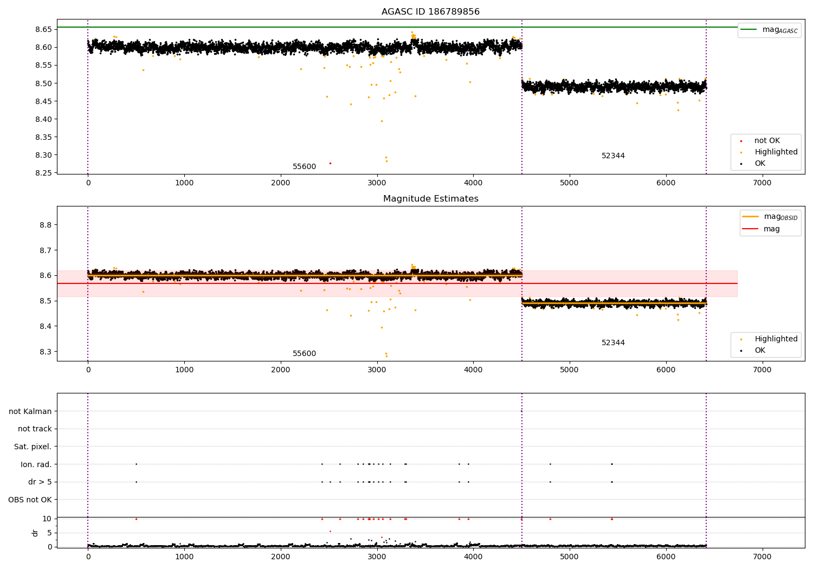Click the single red not-OK data point in top plot

(330, 163)
